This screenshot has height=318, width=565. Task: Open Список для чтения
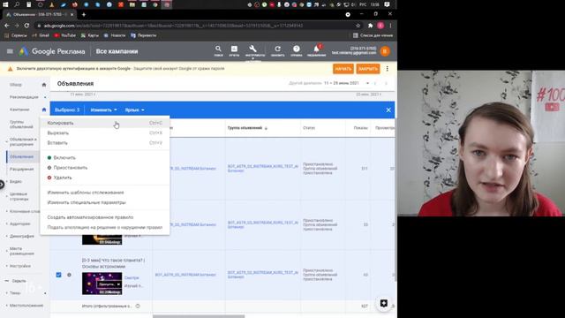click(373, 35)
